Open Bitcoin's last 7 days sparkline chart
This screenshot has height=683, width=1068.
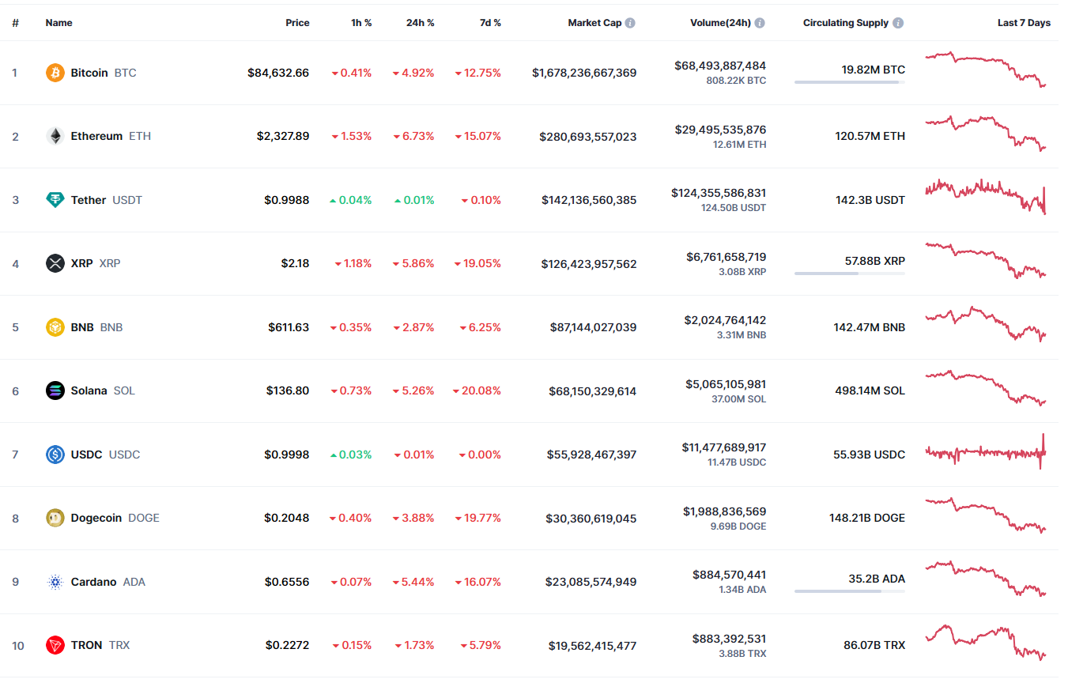coord(986,70)
